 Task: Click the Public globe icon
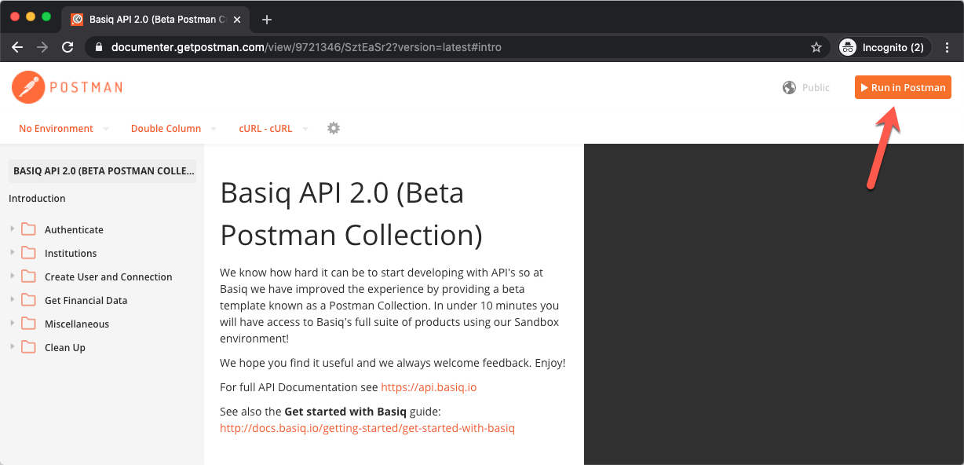[x=790, y=87]
